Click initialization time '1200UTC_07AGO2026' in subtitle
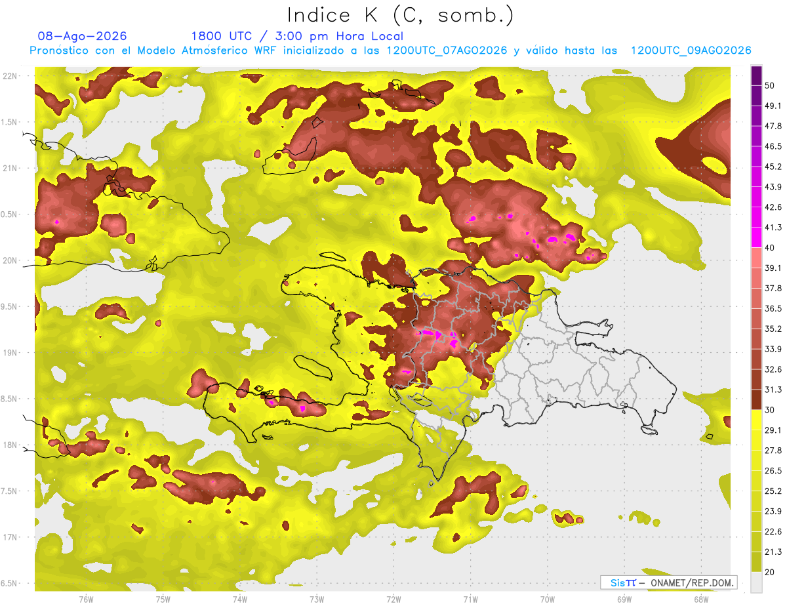Viewport: 787px width, 608px height. 447,51
